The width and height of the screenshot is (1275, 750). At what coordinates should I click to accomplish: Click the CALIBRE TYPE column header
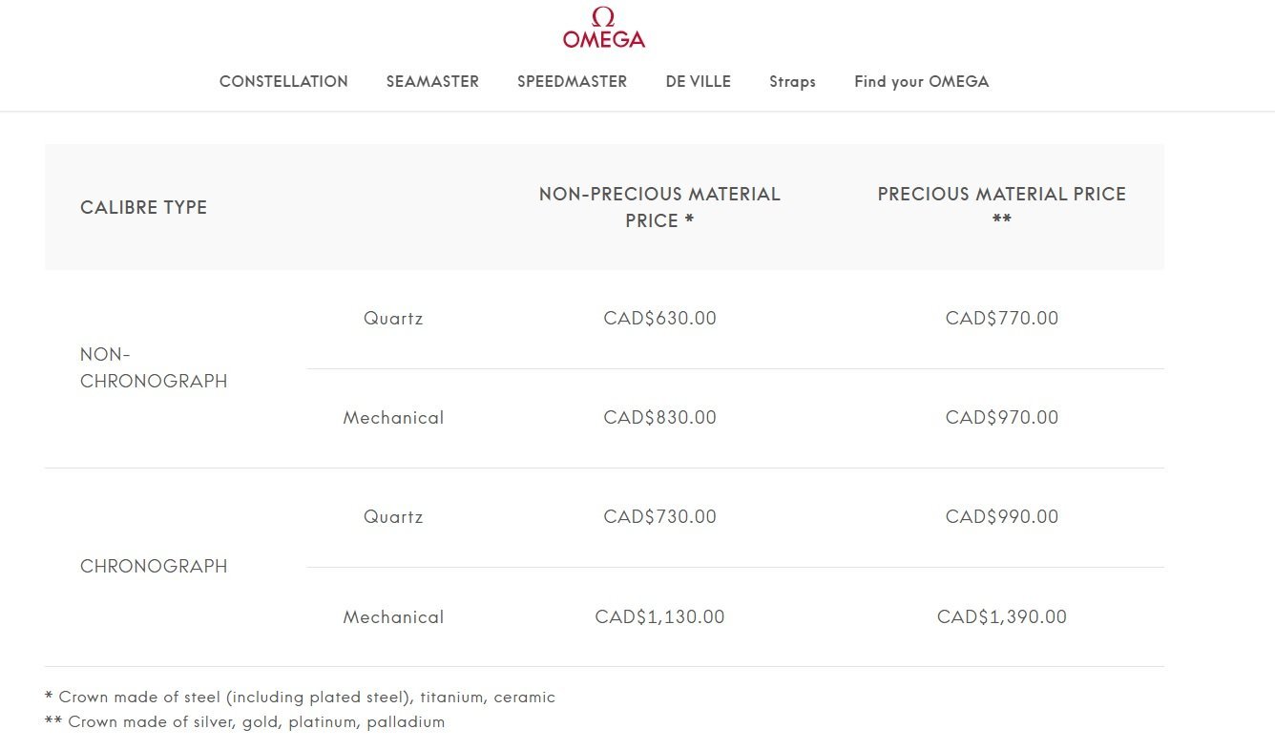143,208
